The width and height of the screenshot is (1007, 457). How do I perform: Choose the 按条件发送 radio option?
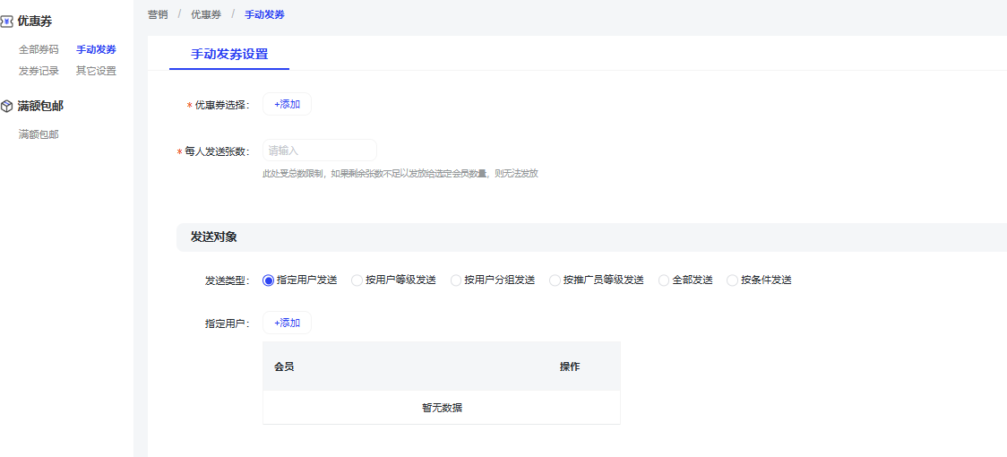732,280
